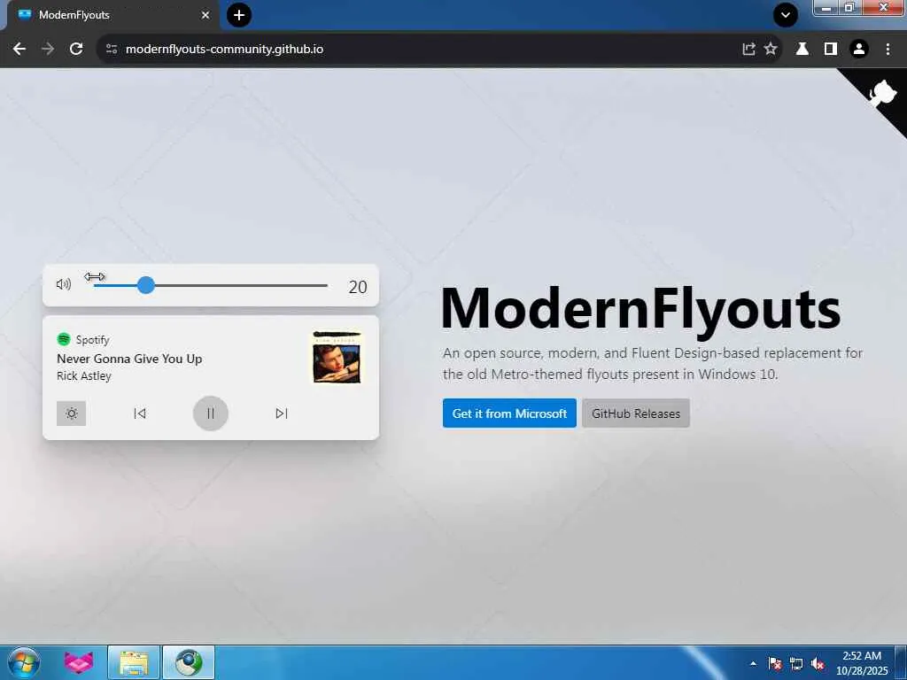Screen dimensions: 907x680
Task: Open Action Center flag tray icon
Action: tap(775, 663)
